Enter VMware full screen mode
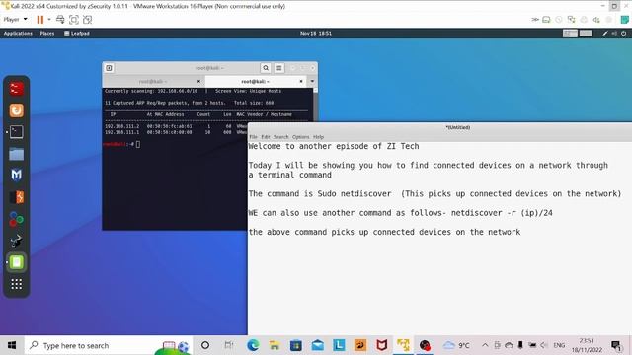The image size is (632, 355). coord(74,20)
